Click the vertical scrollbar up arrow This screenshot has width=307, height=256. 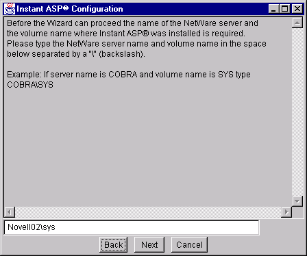[297, 23]
